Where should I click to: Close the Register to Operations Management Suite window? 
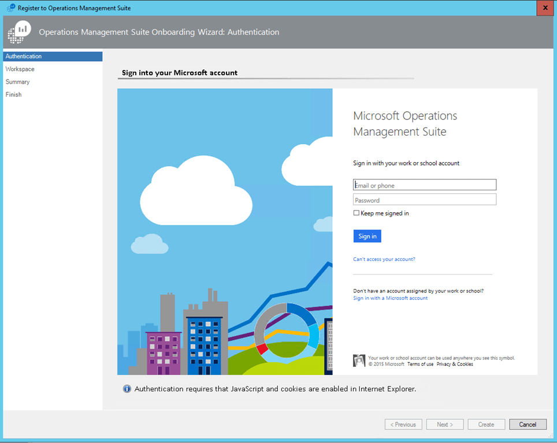coord(545,7)
